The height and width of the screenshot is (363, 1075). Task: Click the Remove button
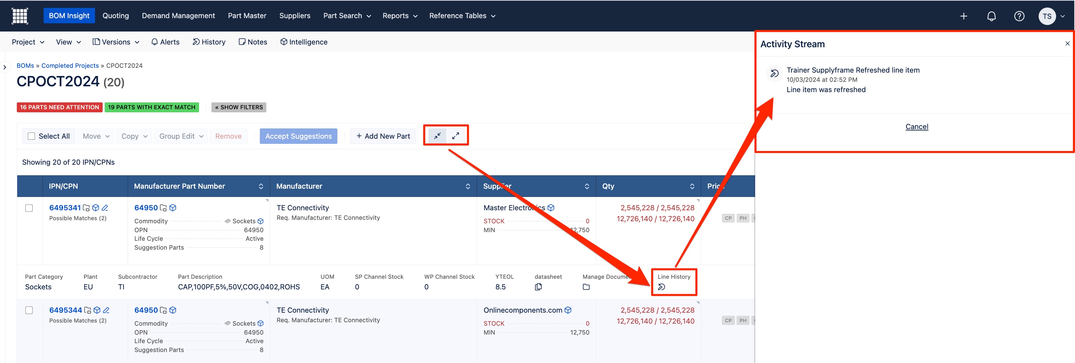pyautogui.click(x=228, y=136)
